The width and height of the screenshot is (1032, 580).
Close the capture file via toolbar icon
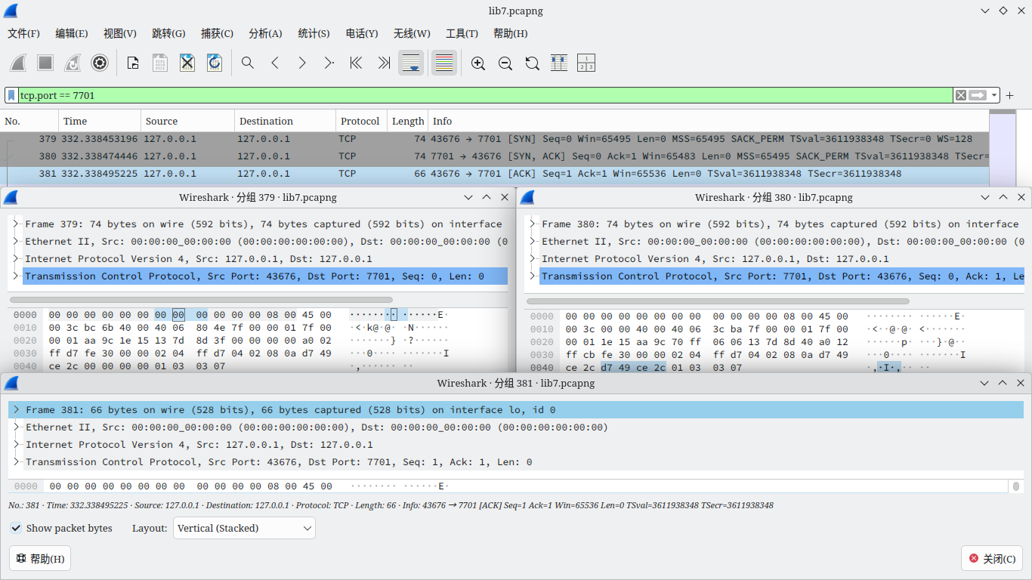click(x=187, y=63)
